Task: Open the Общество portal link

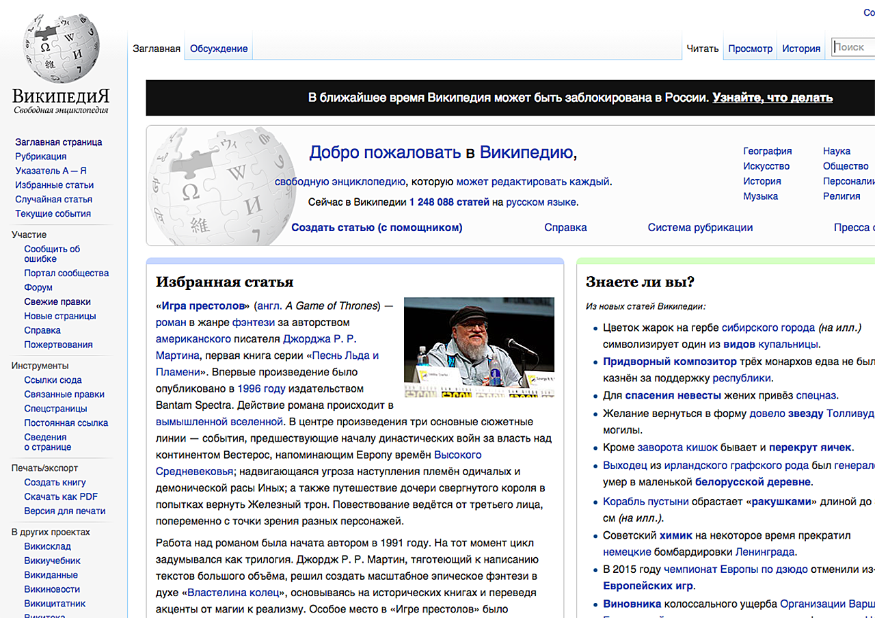Action: 846,166
